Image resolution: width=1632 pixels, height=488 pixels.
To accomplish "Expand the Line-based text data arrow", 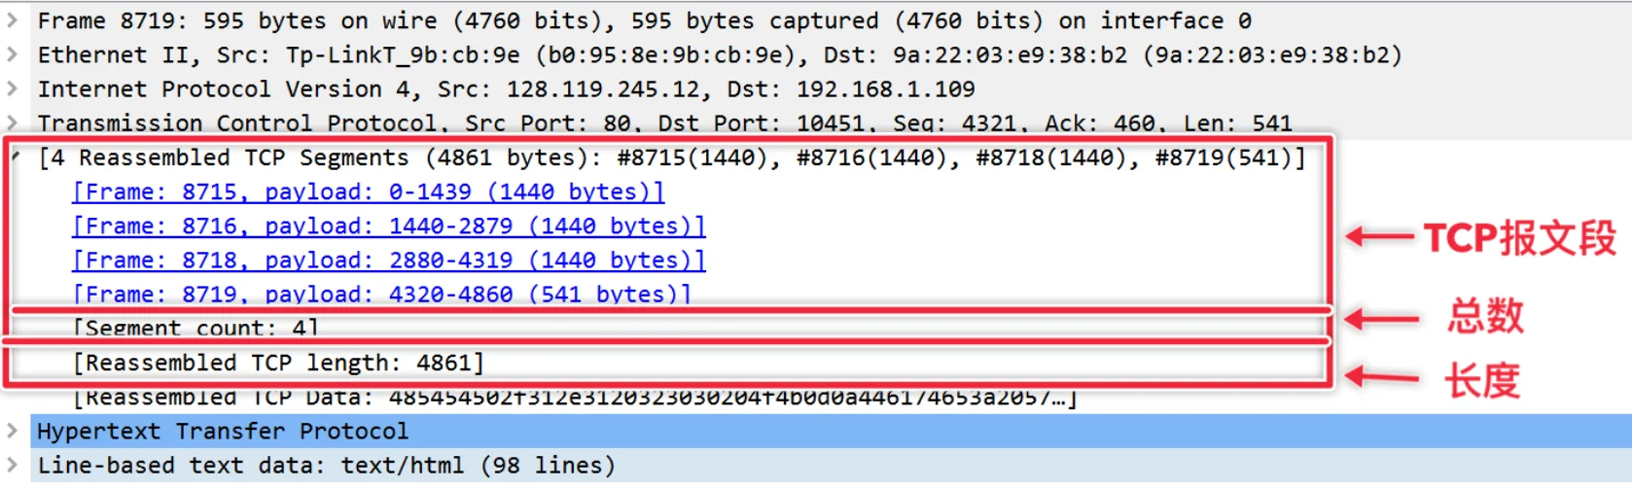I will point(13,465).
